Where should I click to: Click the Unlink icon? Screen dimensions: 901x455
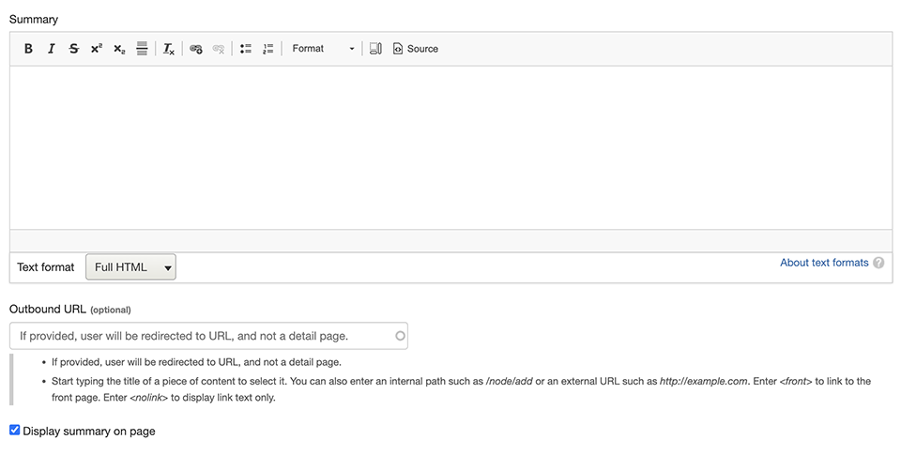click(219, 49)
